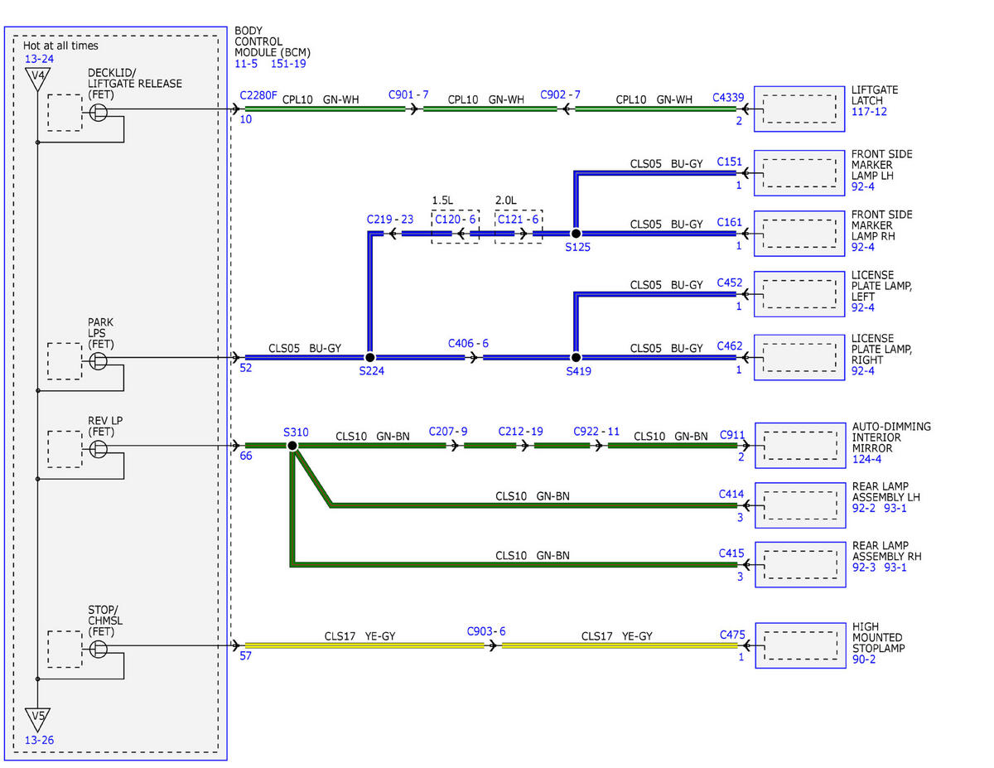Select the Auto-Dimming Interior Mirror box
The width and height of the screenshot is (994, 768).
[799, 446]
